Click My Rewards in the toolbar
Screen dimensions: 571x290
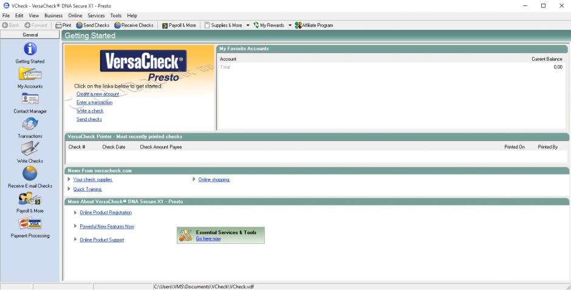pyautogui.click(x=268, y=25)
